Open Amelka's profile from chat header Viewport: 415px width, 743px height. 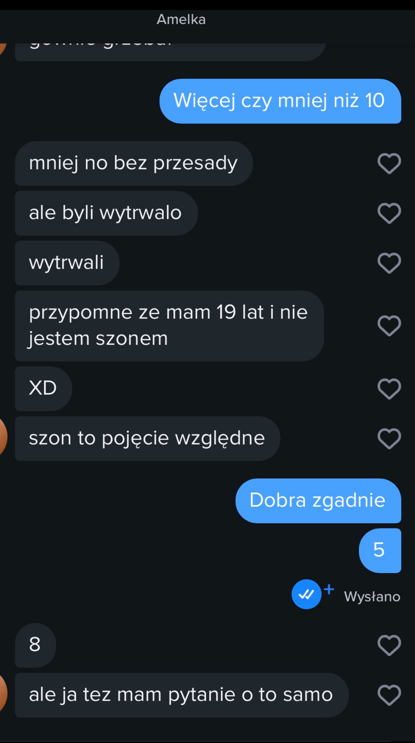point(181,20)
